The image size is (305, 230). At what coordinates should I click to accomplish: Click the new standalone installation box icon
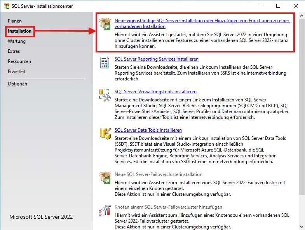pos(105,24)
